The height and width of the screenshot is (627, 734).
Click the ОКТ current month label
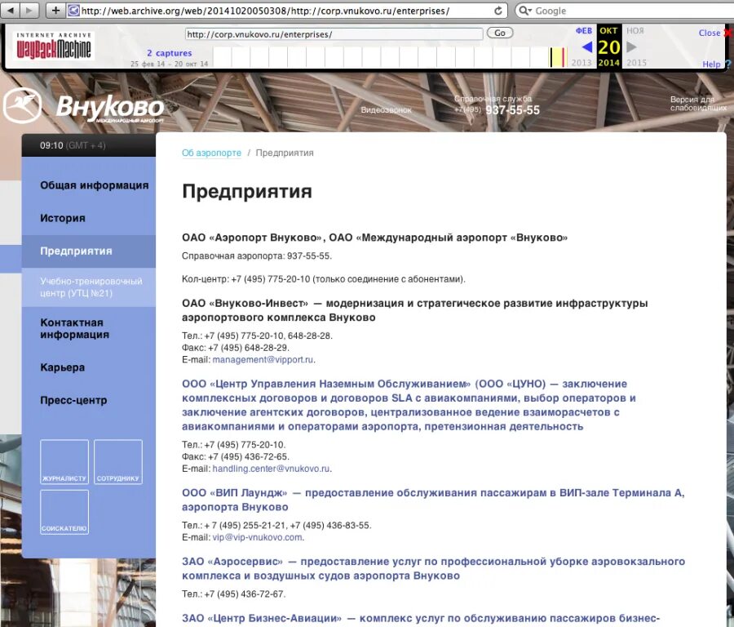[x=608, y=30]
